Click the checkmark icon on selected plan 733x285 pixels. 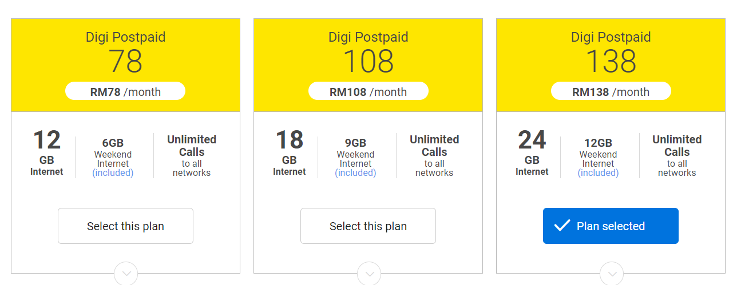click(562, 226)
